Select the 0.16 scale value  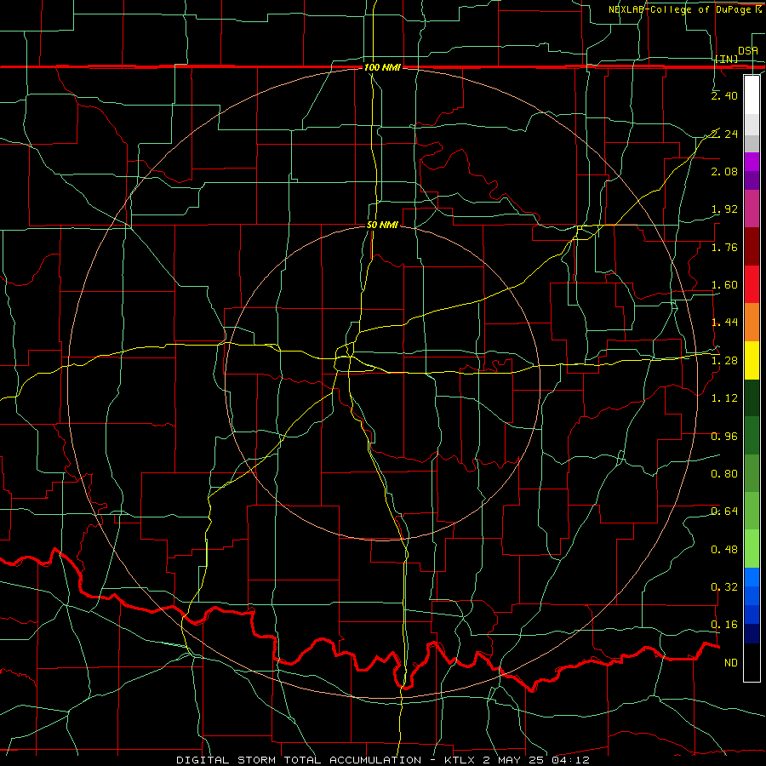click(724, 625)
